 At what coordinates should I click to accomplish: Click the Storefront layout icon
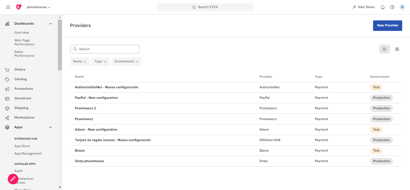pyautogui.click(x=7, y=98)
